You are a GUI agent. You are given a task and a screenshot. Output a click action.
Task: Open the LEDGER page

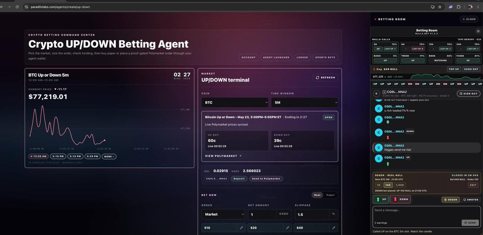tap(303, 57)
